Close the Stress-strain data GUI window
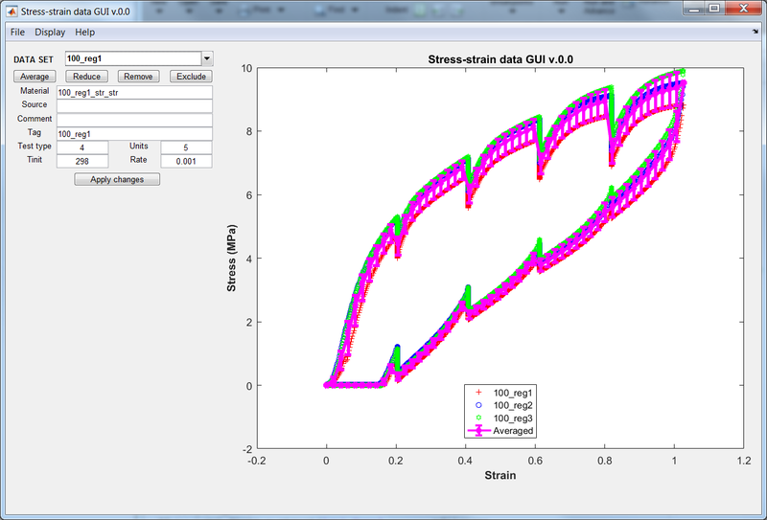The height and width of the screenshot is (520, 767). coord(743,9)
